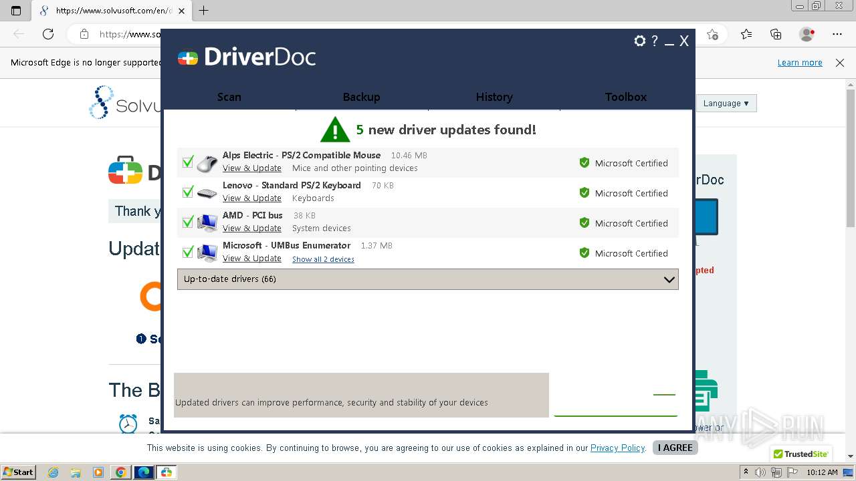Click Microsoft Certified shield for Lenovo keyboard

pos(584,193)
